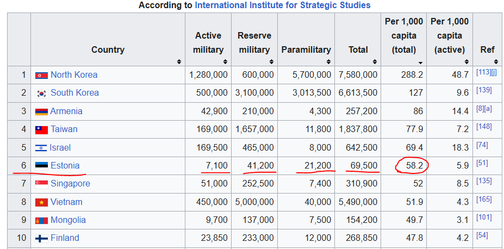504x249 pixels.
Task: Open International Institute for Strategic Studies link
Action: (x=282, y=5)
